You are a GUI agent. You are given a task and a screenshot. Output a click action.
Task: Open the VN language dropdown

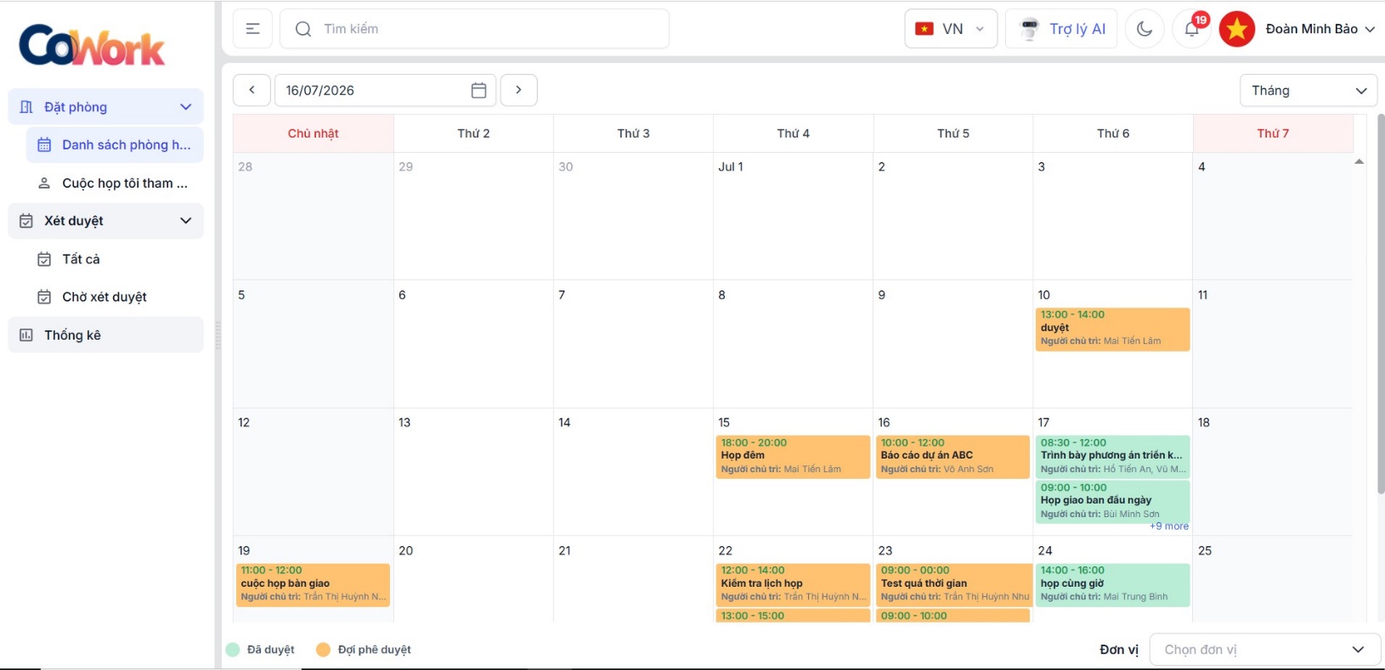[x=951, y=29]
